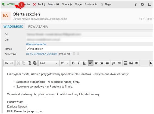Copy the selected text
The width and height of the screenshot is (154, 114).
[x=24, y=63]
